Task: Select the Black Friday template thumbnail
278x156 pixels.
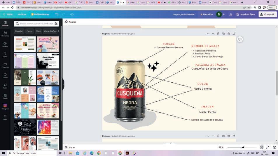Action: pos(25,127)
